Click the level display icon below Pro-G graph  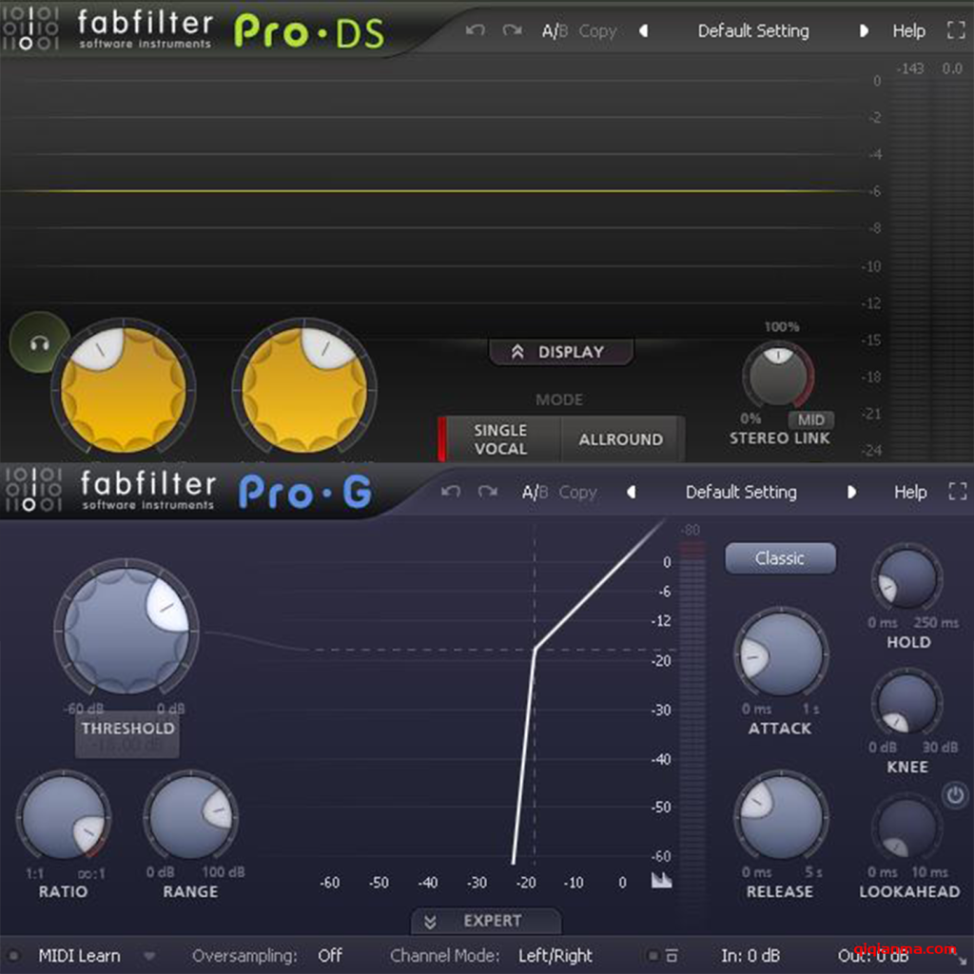point(661,881)
